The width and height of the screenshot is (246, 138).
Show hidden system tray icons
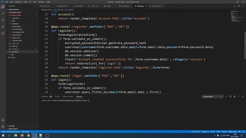pos(214,135)
